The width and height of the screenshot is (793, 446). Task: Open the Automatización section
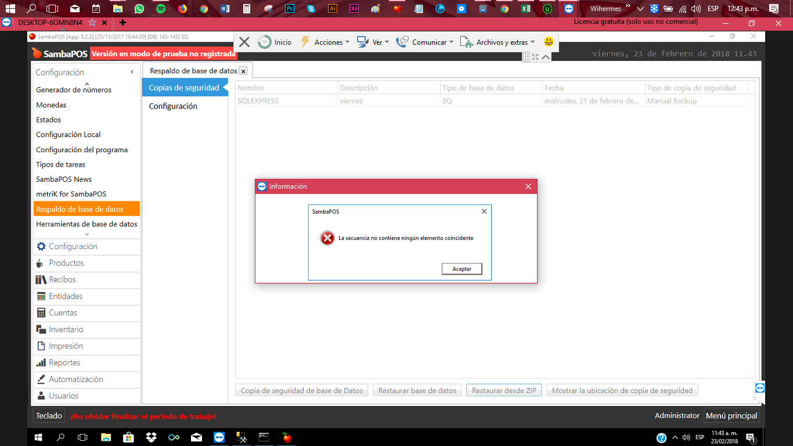pyautogui.click(x=86, y=379)
